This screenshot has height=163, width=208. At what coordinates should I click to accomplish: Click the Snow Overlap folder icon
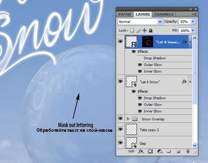tap(135, 119)
